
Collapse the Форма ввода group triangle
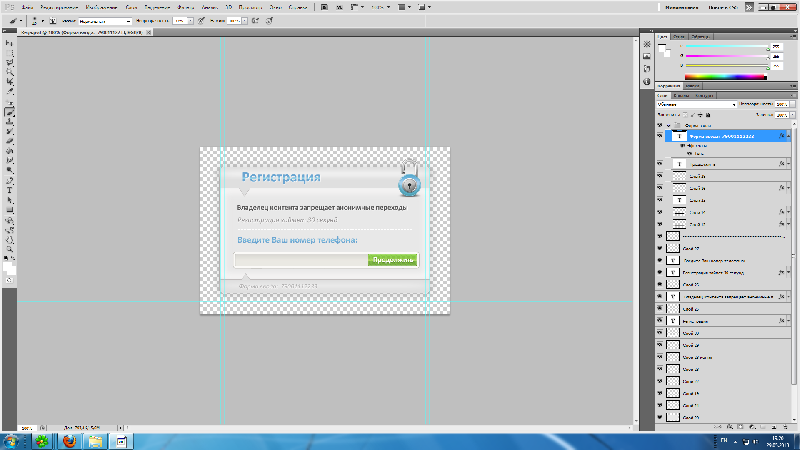pyautogui.click(x=669, y=125)
